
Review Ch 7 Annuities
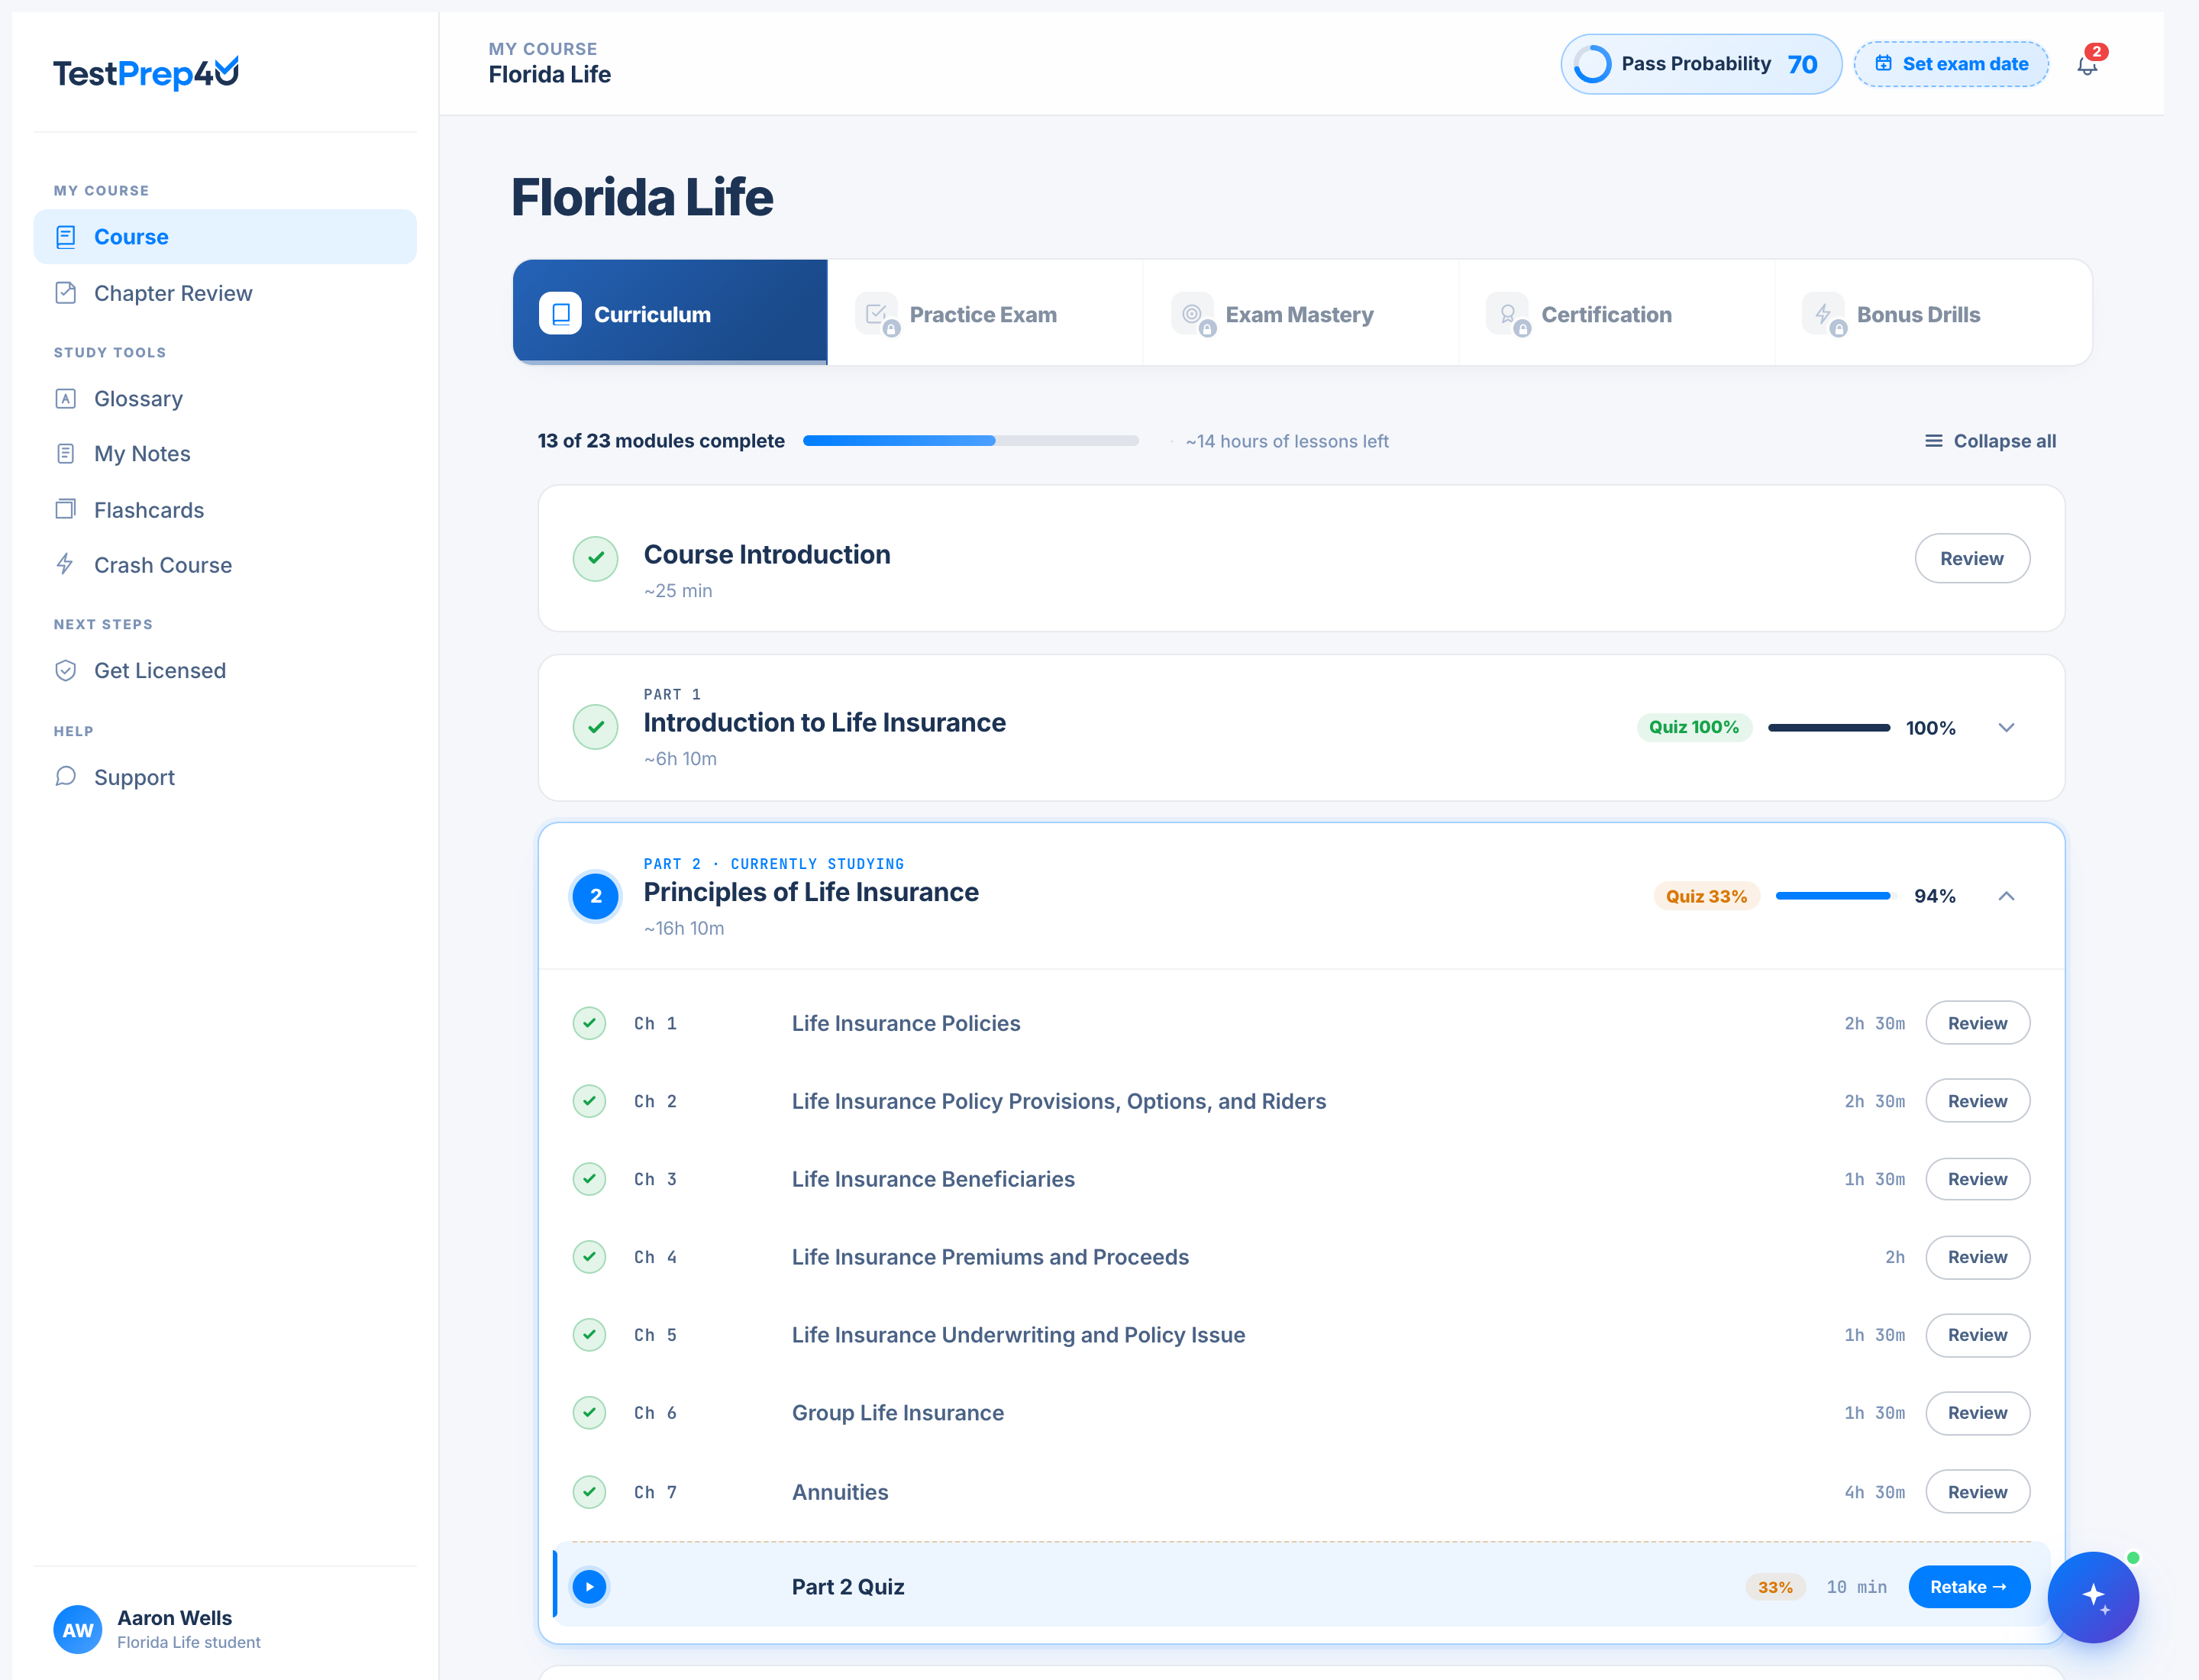click(x=1977, y=1492)
